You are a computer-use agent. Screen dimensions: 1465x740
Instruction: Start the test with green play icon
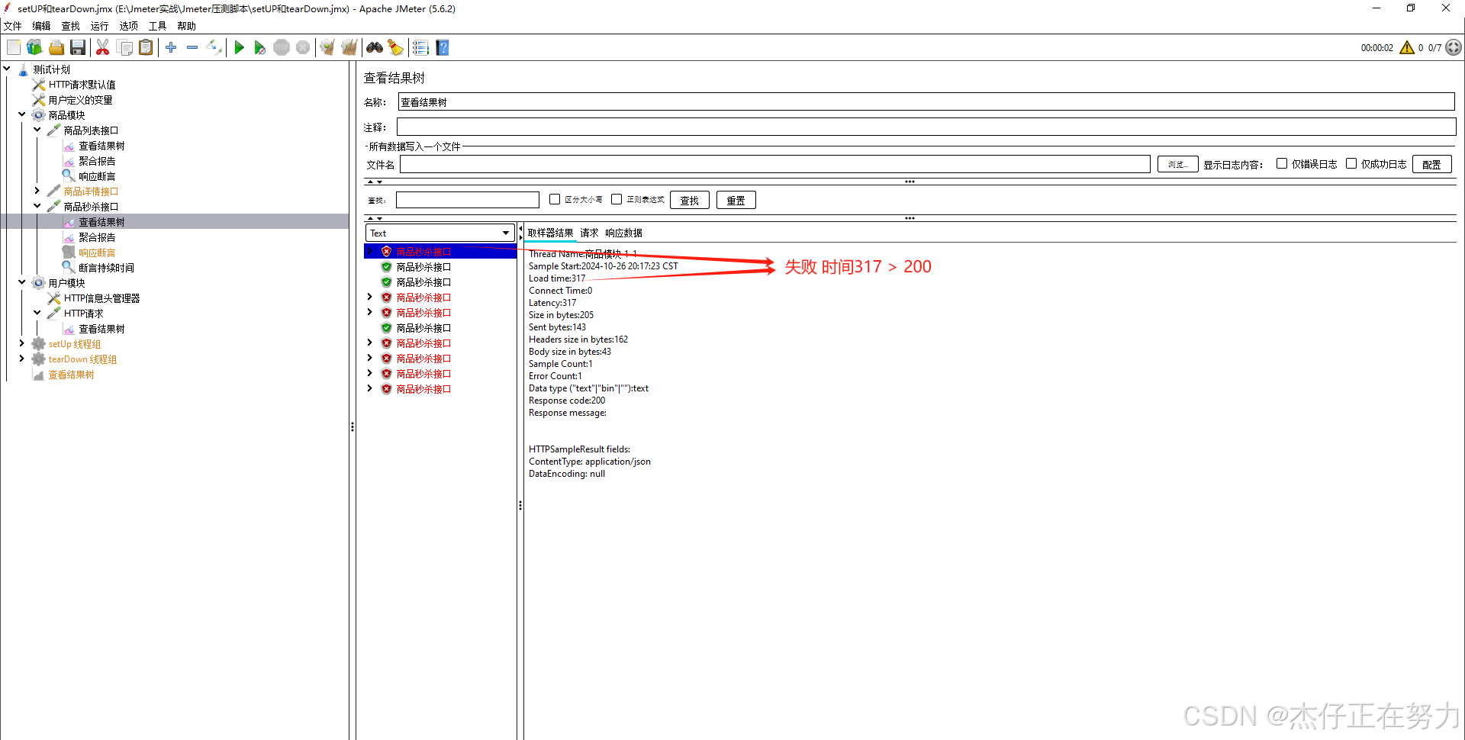pyautogui.click(x=239, y=47)
